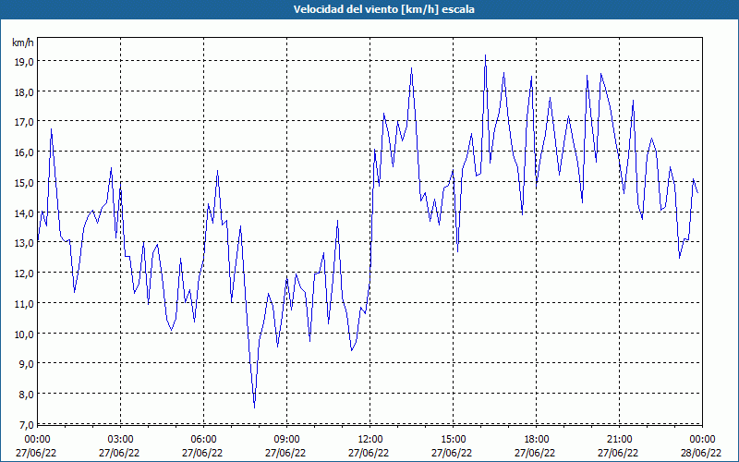The image size is (739, 462).
Task: Select the 21:00 time label
Action: [619, 440]
